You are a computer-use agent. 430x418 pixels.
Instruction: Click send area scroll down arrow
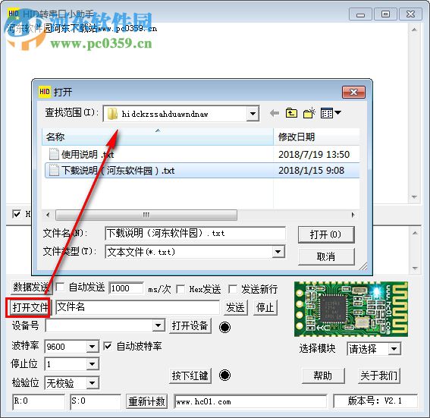(x=415, y=268)
